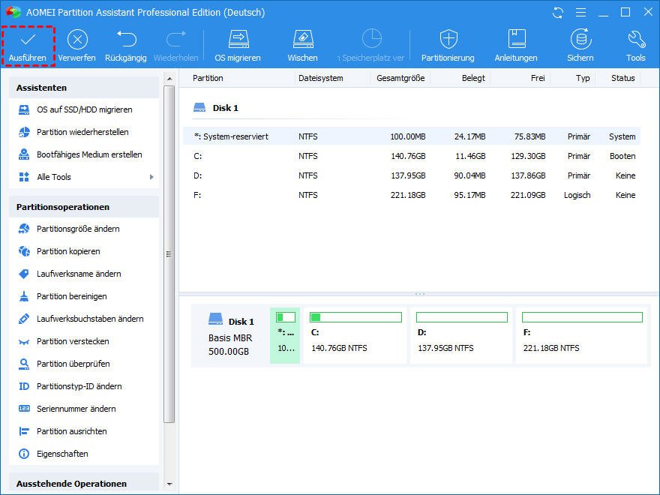
Task: Click the F: partition usage bar
Action: click(582, 317)
